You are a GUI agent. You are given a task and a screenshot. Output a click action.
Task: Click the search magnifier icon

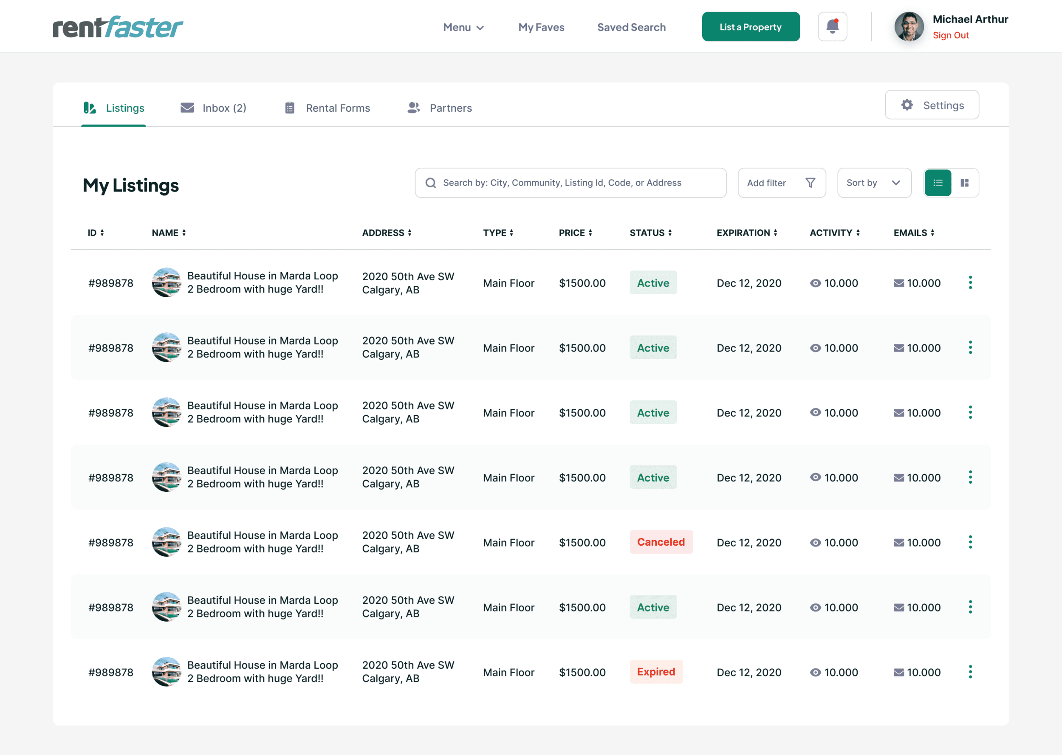[431, 183]
